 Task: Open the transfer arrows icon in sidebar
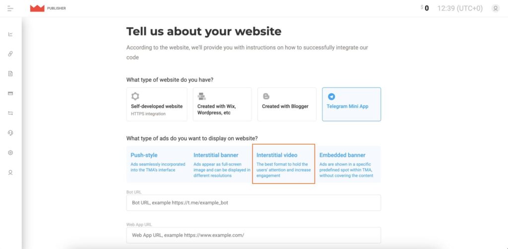10,113
